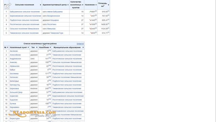The width and height of the screenshot is (216, 122).
Task: Select the село type cell for Андреевское
Action: (34, 59)
